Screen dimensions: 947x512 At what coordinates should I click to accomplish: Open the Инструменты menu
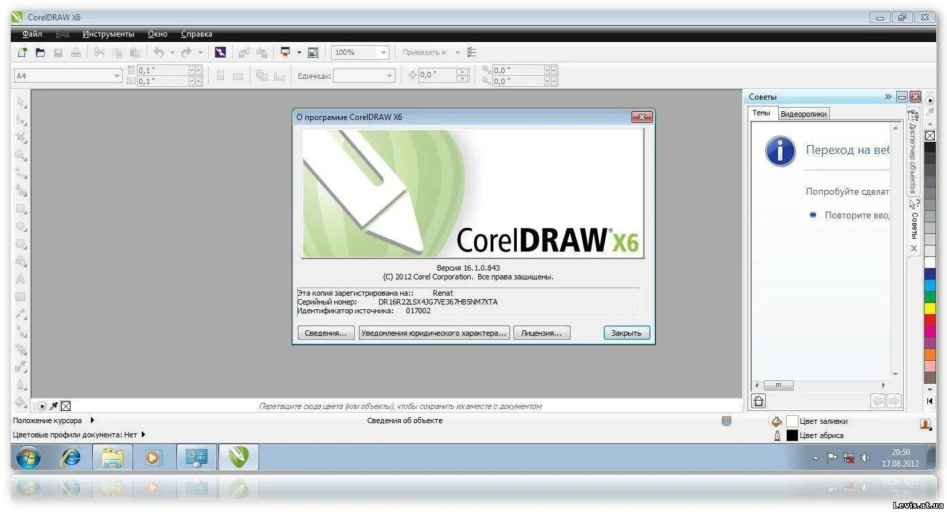click(109, 34)
